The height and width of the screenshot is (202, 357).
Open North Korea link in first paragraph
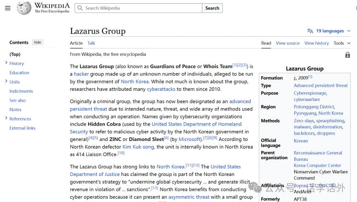135,81
